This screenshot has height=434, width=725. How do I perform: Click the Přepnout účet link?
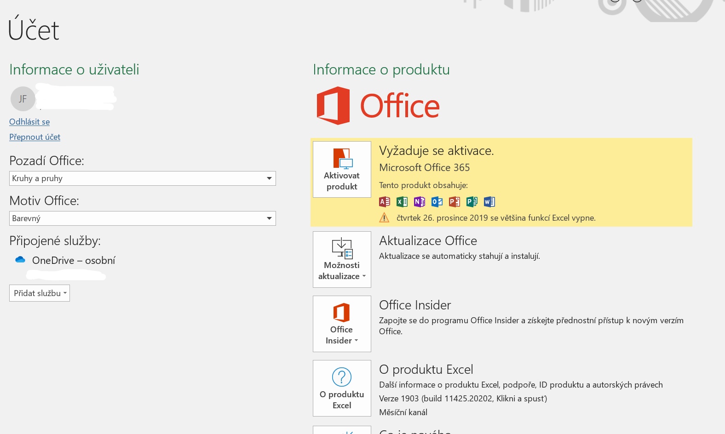35,137
